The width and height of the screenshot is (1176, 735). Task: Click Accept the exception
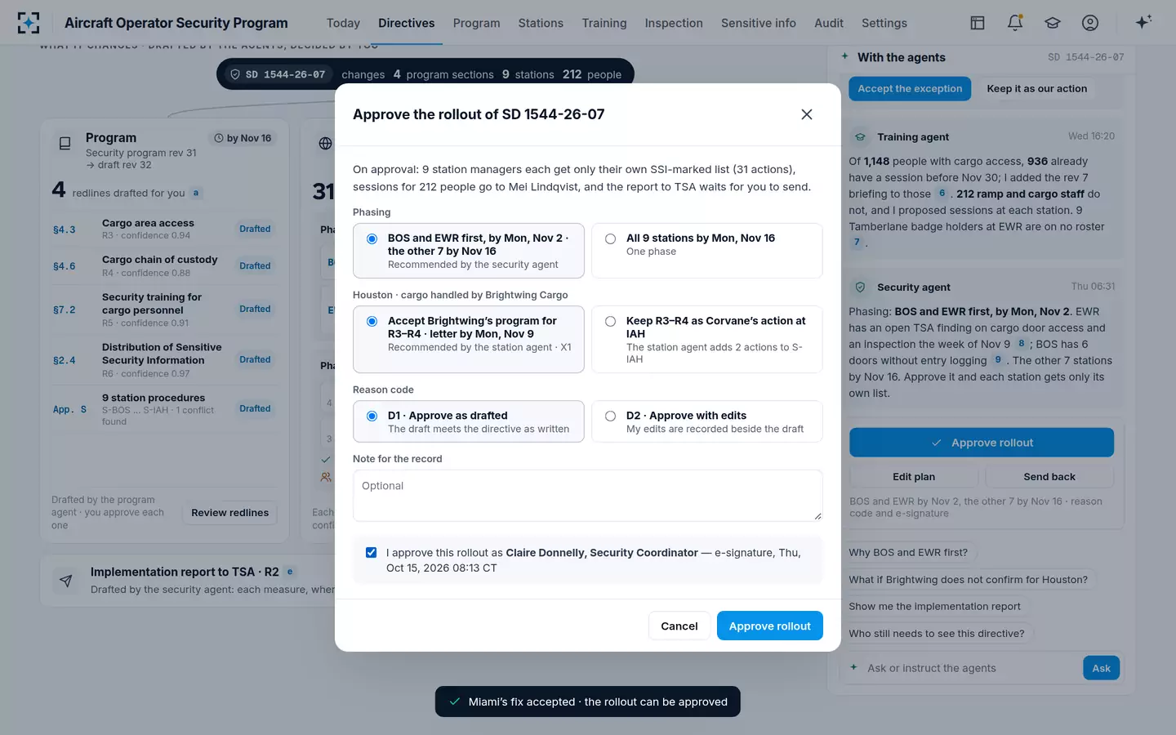tap(910, 89)
